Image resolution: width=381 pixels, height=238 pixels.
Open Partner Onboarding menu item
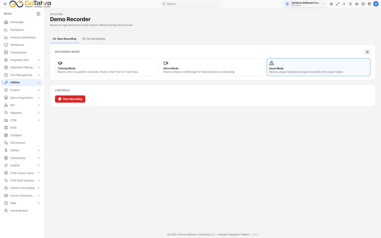tap(22, 188)
